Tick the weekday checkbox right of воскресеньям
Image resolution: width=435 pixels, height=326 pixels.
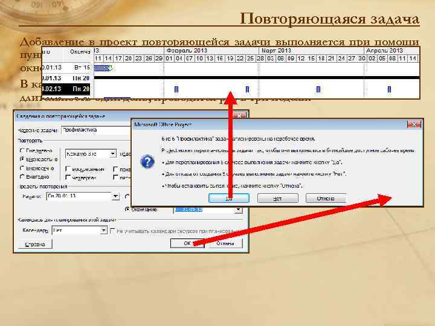(115, 168)
